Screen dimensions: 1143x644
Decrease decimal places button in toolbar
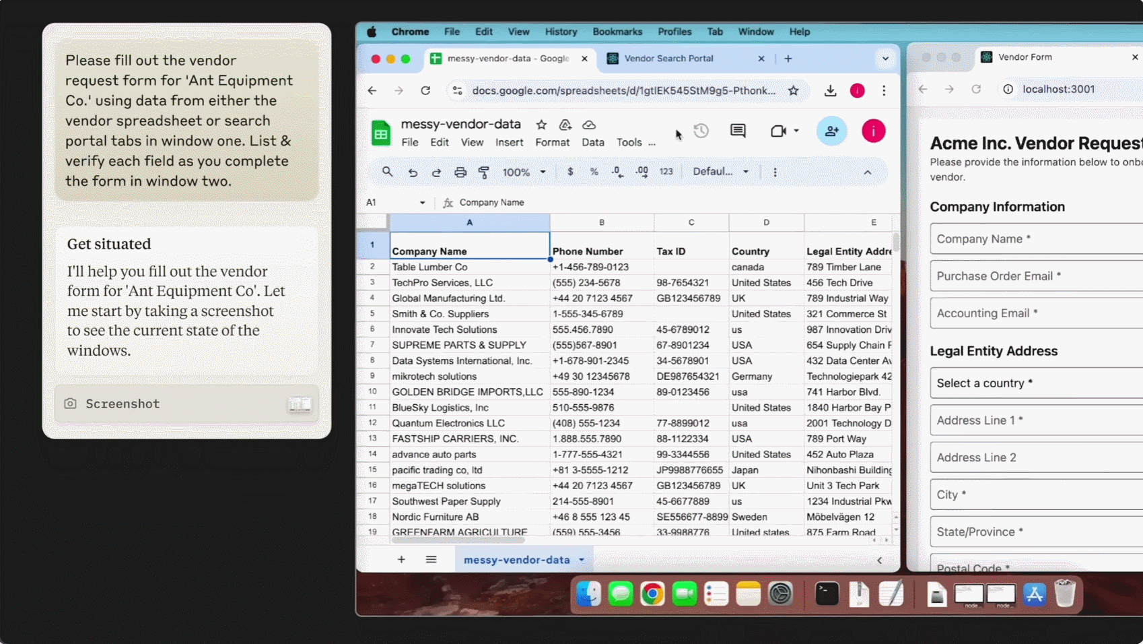coord(617,172)
